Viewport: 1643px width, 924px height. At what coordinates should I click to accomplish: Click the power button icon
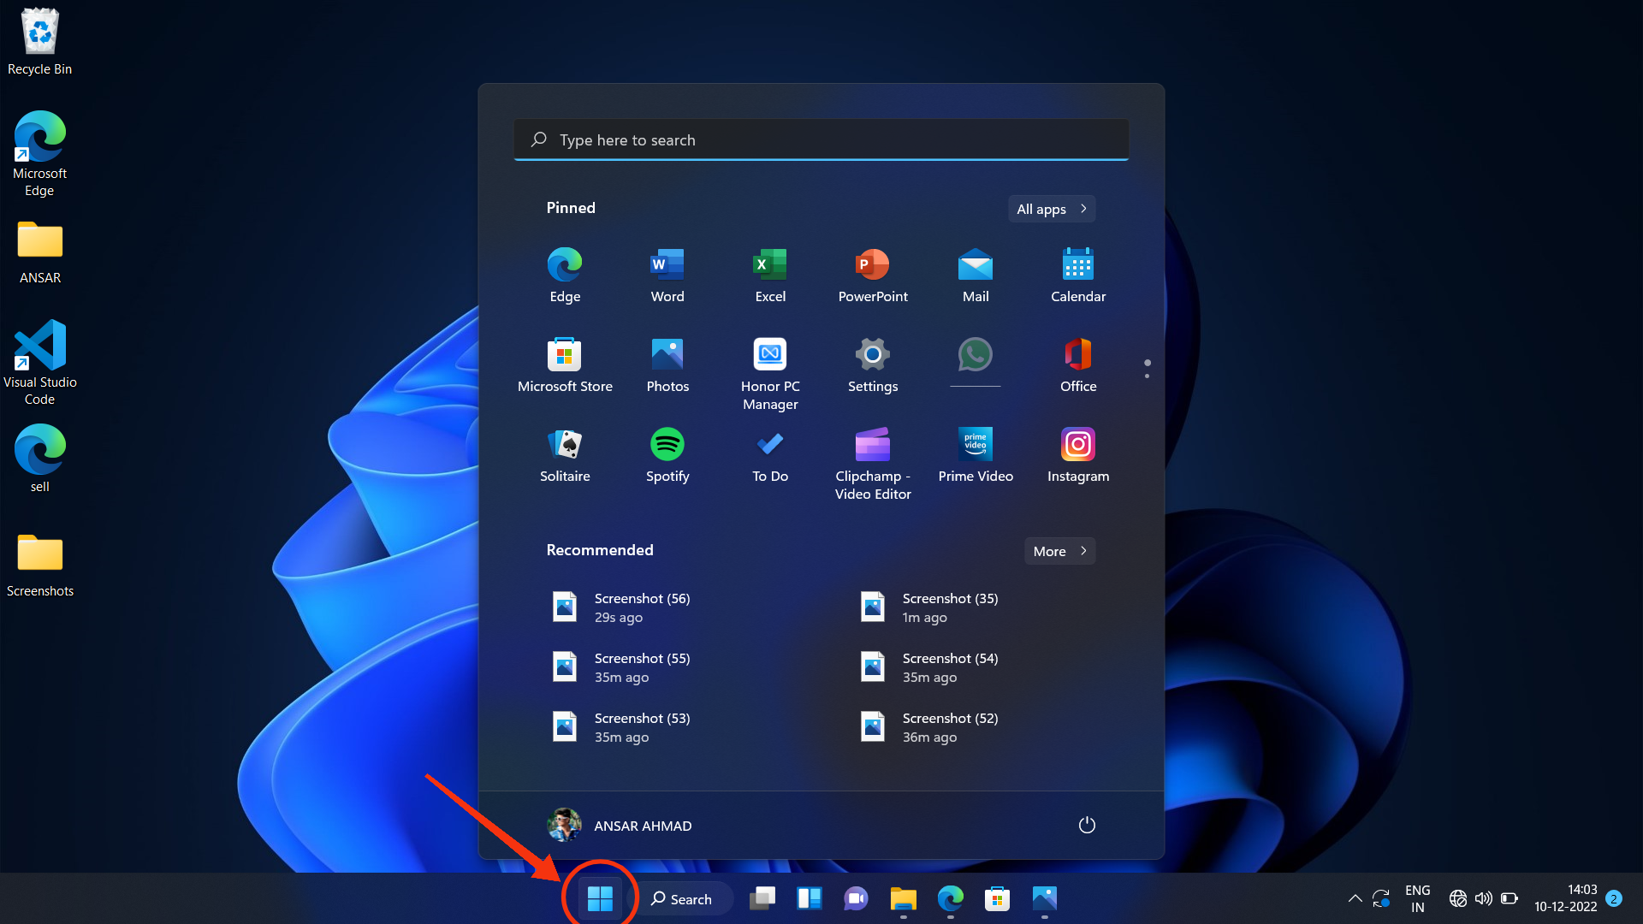(1087, 825)
